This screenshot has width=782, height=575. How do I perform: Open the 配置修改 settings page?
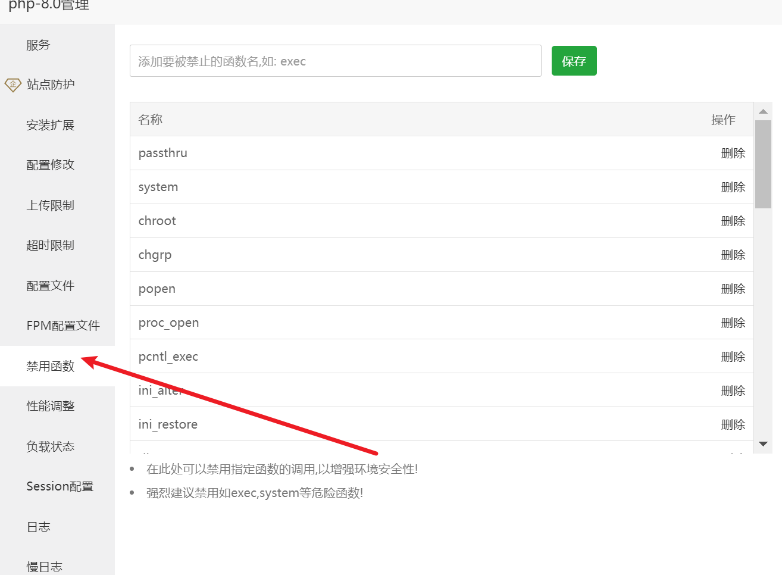coord(50,165)
